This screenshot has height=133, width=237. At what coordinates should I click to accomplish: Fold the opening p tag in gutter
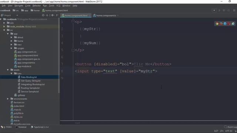click(73, 22)
